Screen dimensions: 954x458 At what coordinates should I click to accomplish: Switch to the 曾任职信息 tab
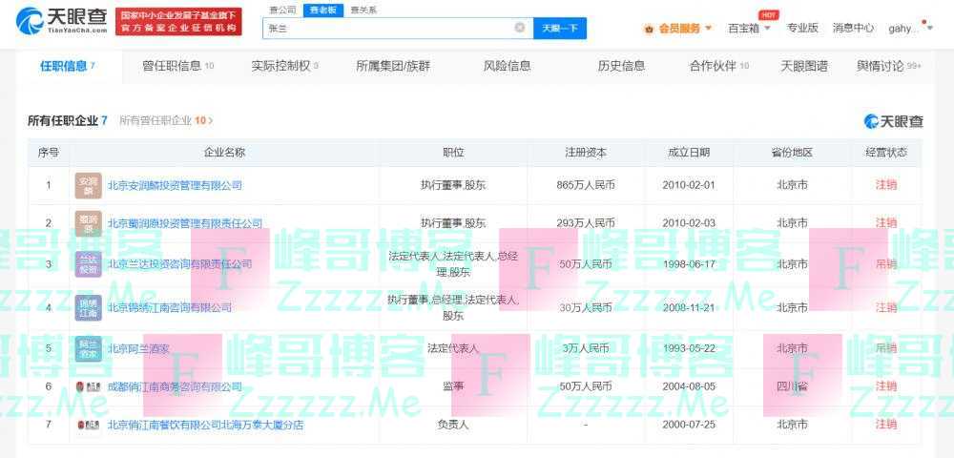pos(177,66)
